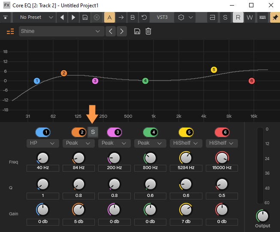Toggle band 5 yellow enable switch

[186, 132]
